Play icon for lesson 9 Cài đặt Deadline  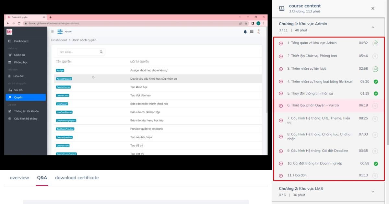pos(281,151)
